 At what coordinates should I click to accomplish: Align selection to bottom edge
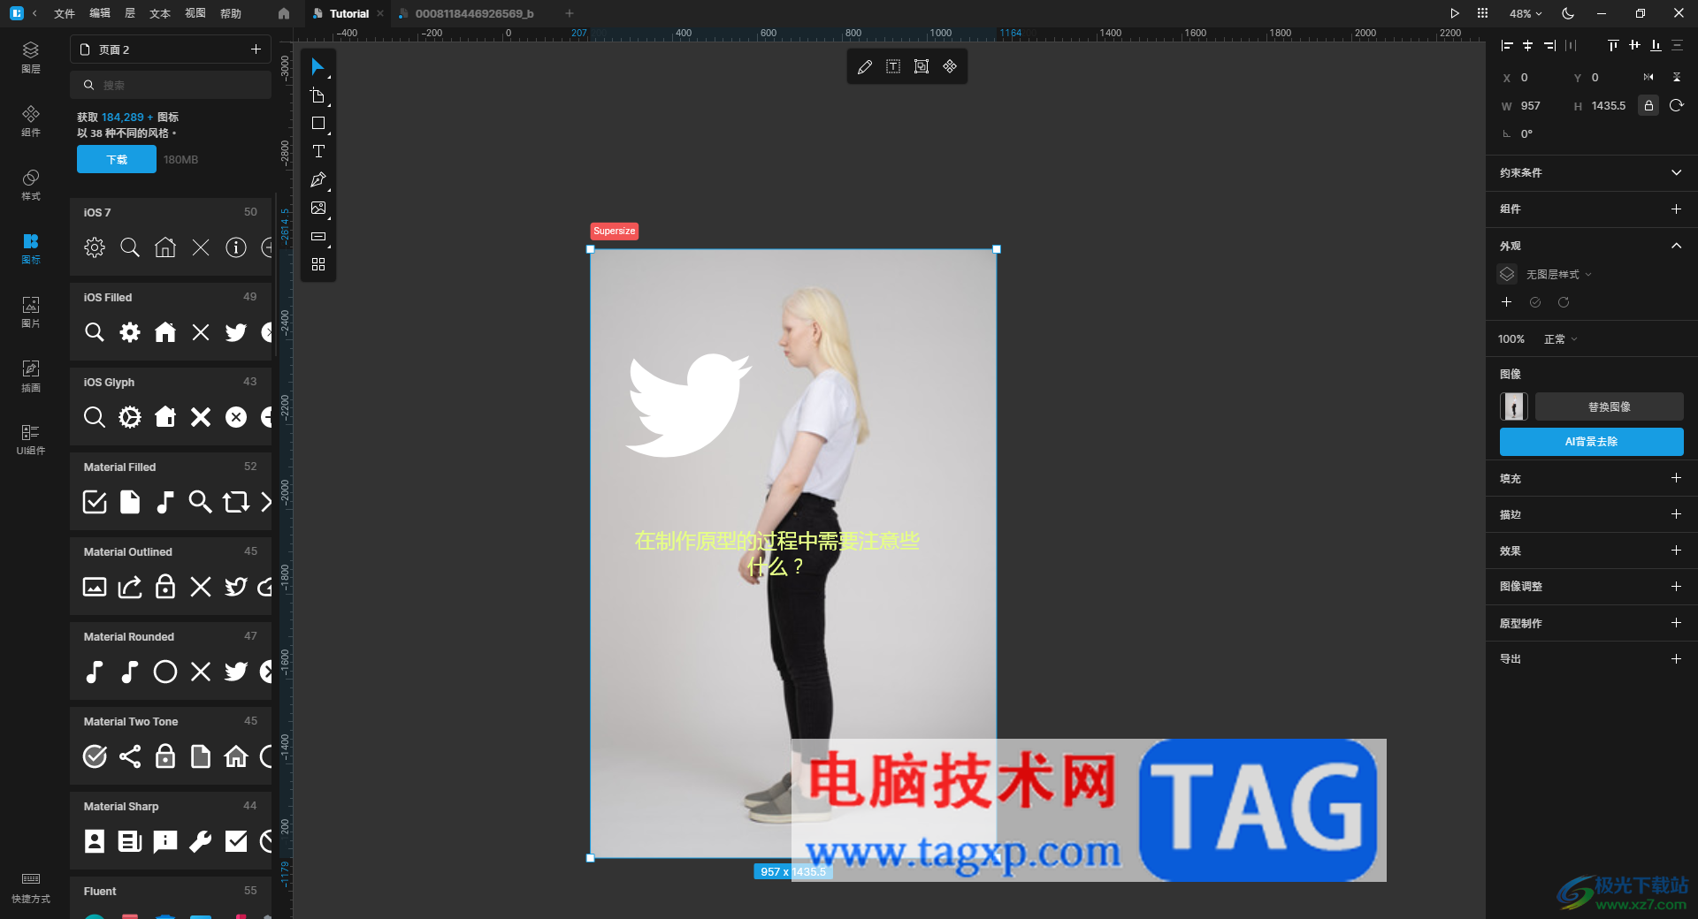pyautogui.click(x=1656, y=45)
